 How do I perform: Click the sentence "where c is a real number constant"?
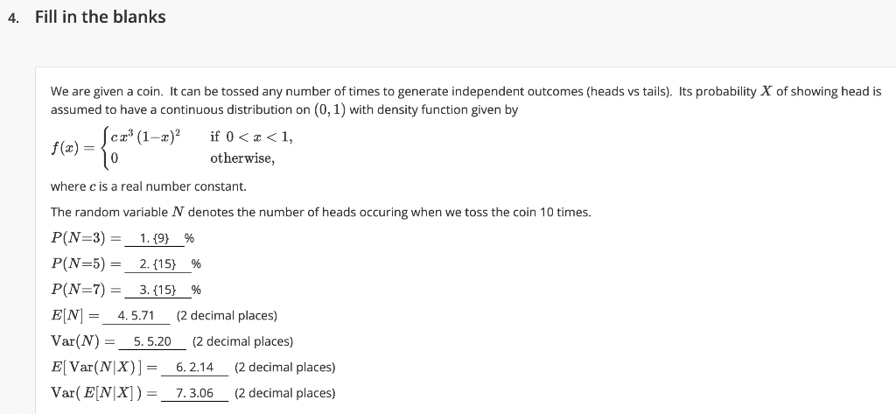[x=149, y=187]
